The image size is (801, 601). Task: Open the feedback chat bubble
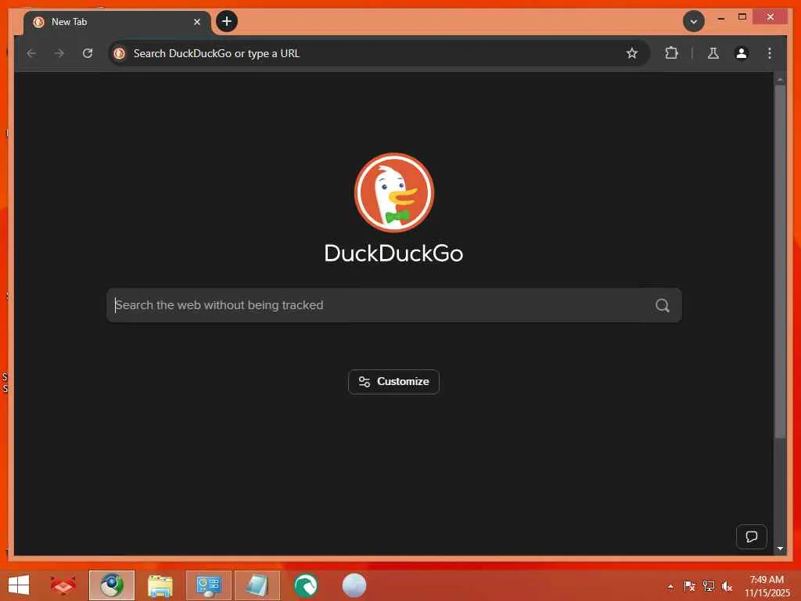(752, 537)
